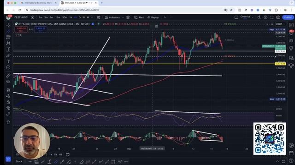Image resolution: width=295 pixels, height=165 pixels.
Task: Expand the timeframe interval dropdown arrow
Action: tap(92, 17)
